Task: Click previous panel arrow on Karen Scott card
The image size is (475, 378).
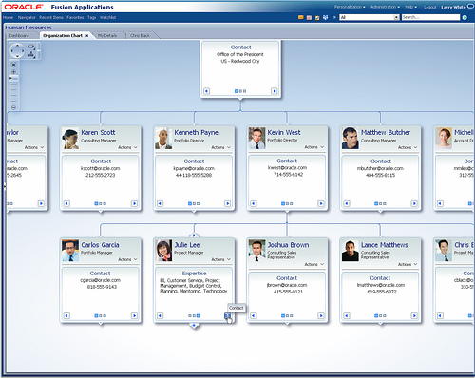Action: 66,203
